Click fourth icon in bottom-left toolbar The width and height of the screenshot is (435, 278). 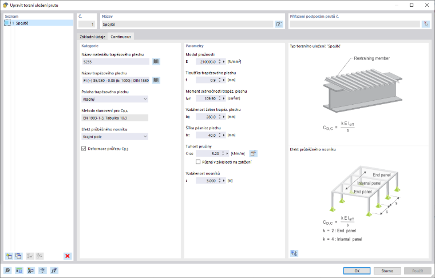pyautogui.click(x=42, y=270)
